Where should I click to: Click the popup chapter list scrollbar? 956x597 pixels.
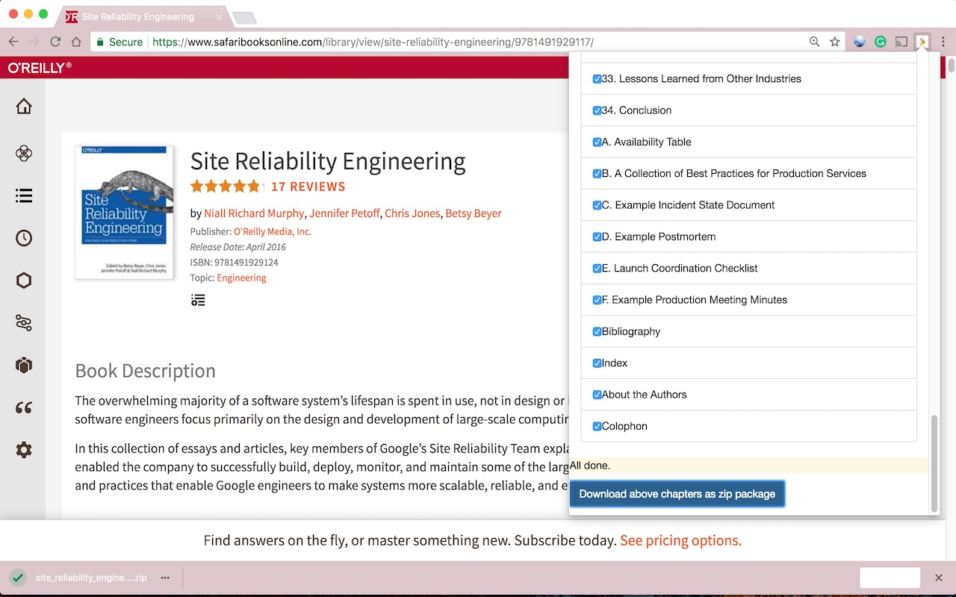click(x=934, y=464)
